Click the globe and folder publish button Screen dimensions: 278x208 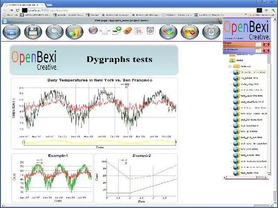(x=74, y=32)
